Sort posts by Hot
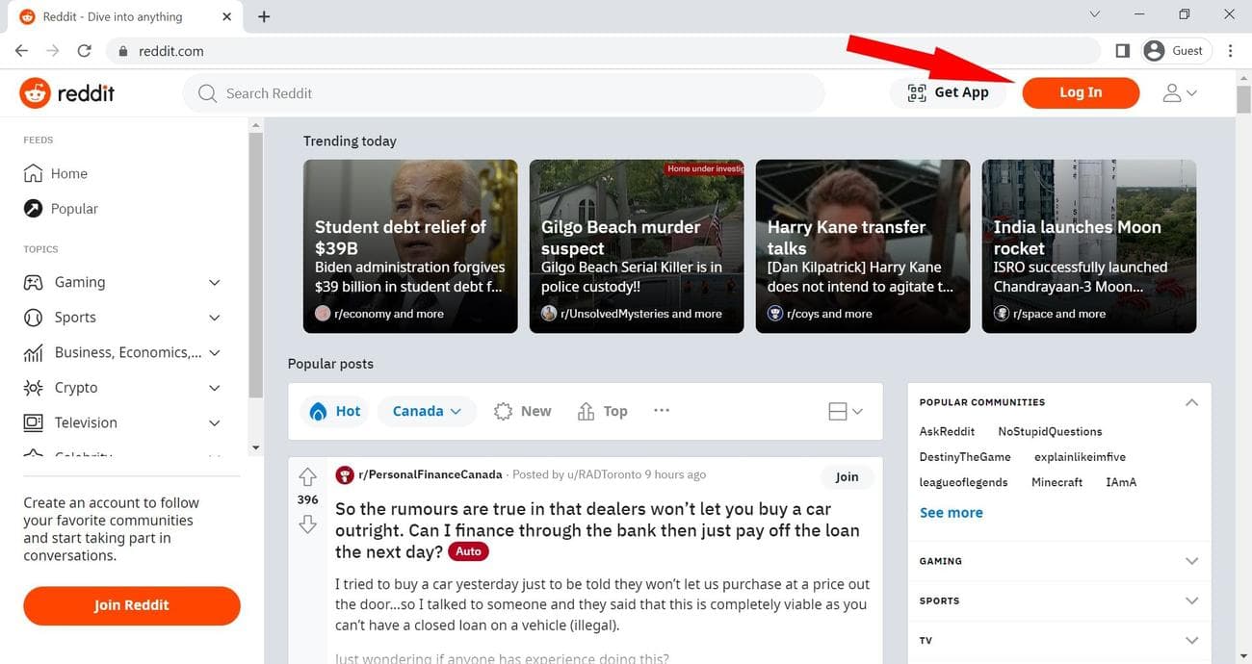The width and height of the screenshot is (1252, 664). click(335, 411)
